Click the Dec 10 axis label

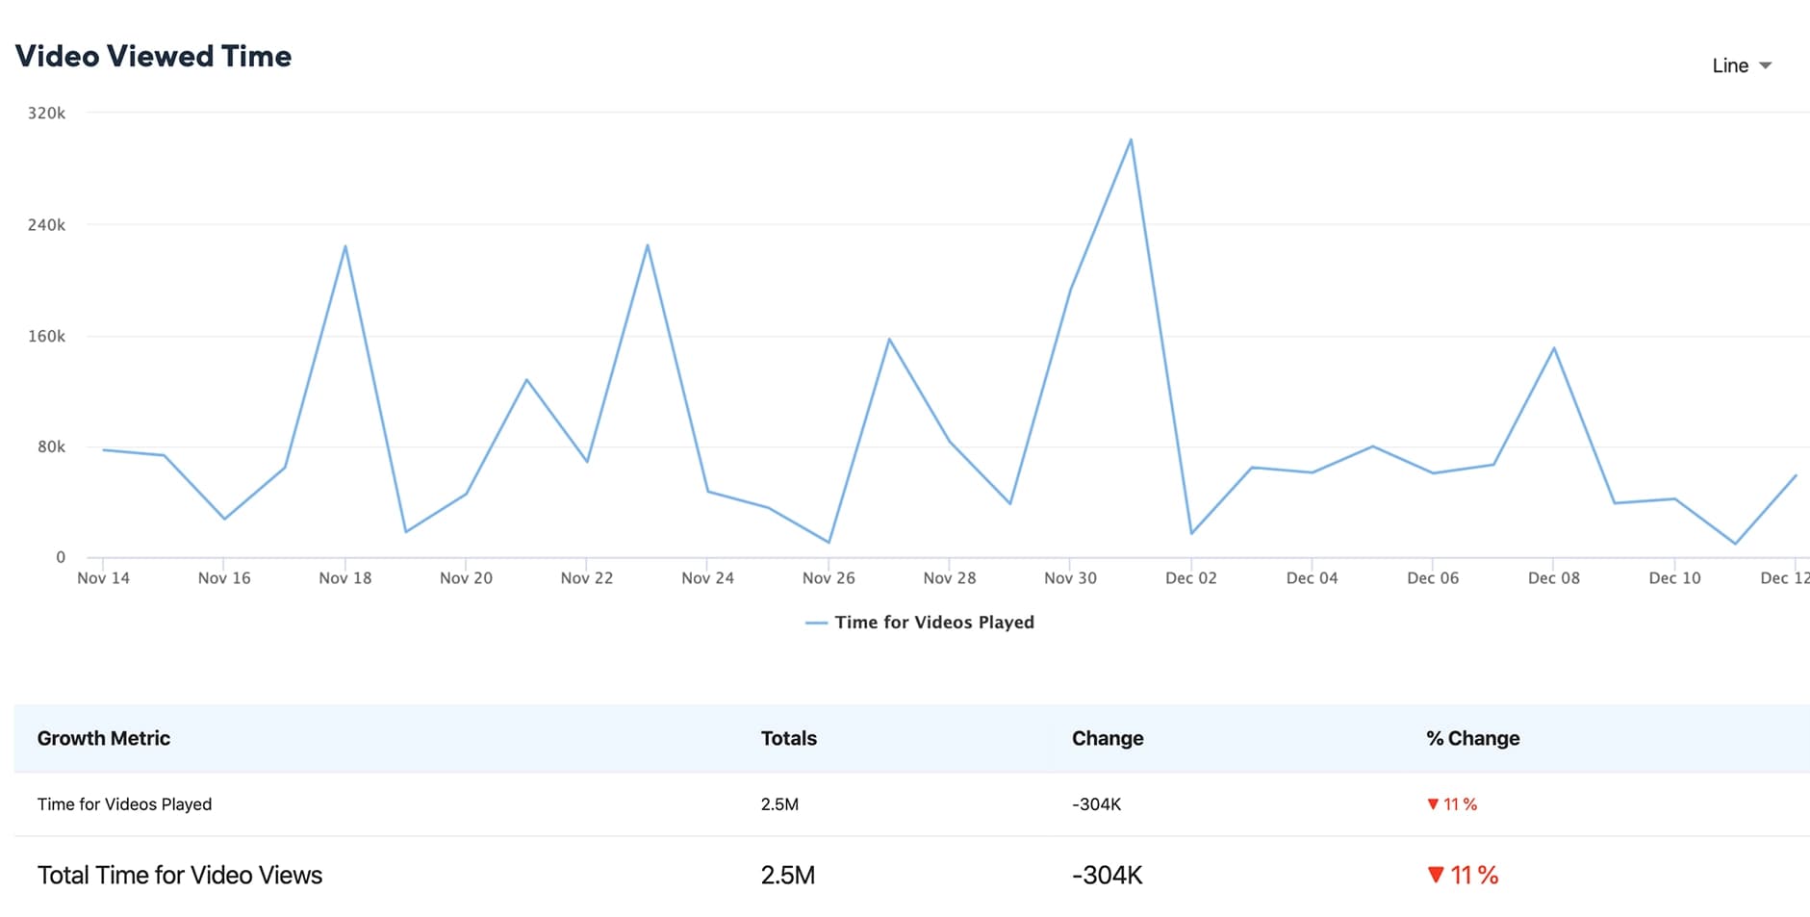tap(1675, 578)
